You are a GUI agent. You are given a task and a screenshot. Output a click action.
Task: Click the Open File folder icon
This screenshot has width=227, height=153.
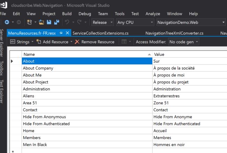[41, 22]
